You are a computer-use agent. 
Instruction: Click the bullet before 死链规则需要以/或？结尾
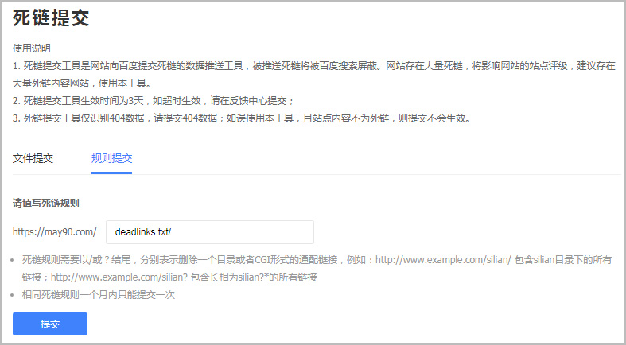(15, 260)
